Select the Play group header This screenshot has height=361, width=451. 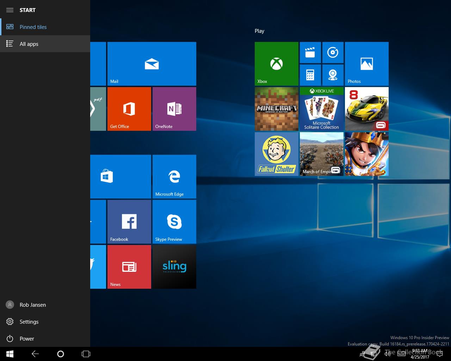[x=259, y=31]
